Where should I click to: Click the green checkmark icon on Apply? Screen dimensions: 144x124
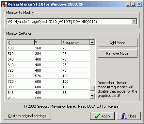pyautogui.click(x=97, y=116)
